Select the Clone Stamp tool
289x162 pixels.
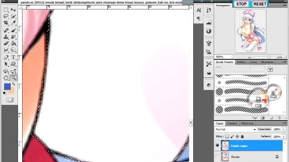[x=6, y=37]
